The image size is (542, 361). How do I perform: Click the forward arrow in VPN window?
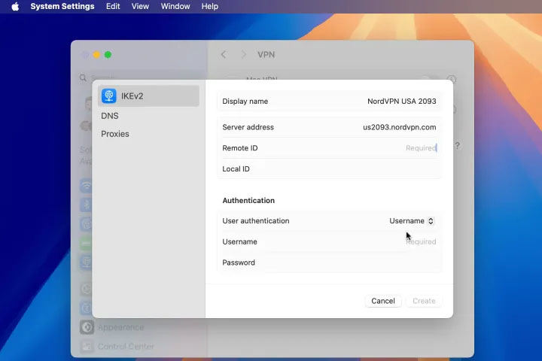click(243, 55)
